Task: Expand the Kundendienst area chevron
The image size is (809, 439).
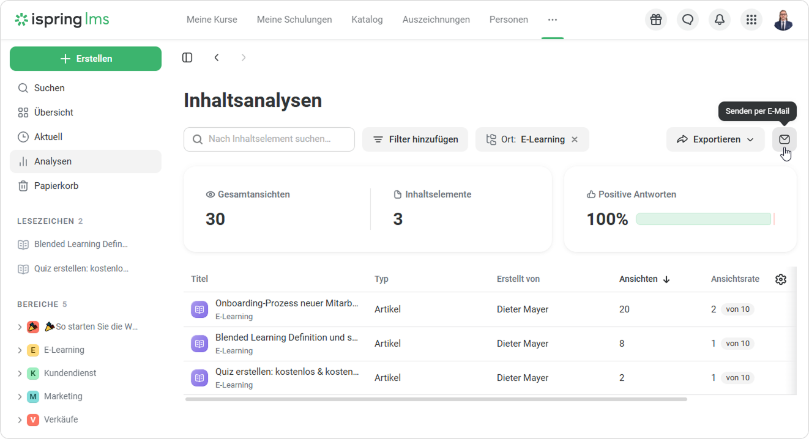Action: (20, 374)
